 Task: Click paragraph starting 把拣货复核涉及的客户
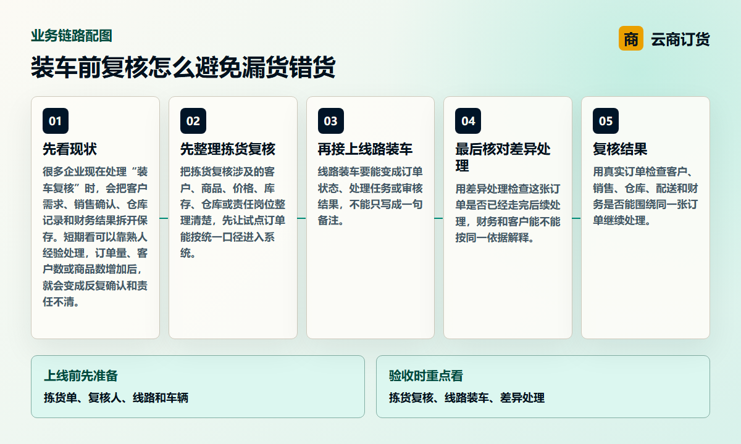(x=233, y=212)
